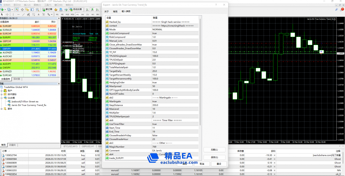The image size is (345, 176).
Task: Select the crosshair cursor tool
Action: pyautogui.click(x=7, y=14)
